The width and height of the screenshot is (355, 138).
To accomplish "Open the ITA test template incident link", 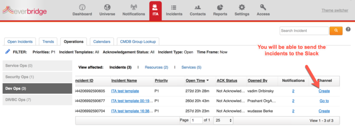I will pyautogui.click(x=125, y=91).
